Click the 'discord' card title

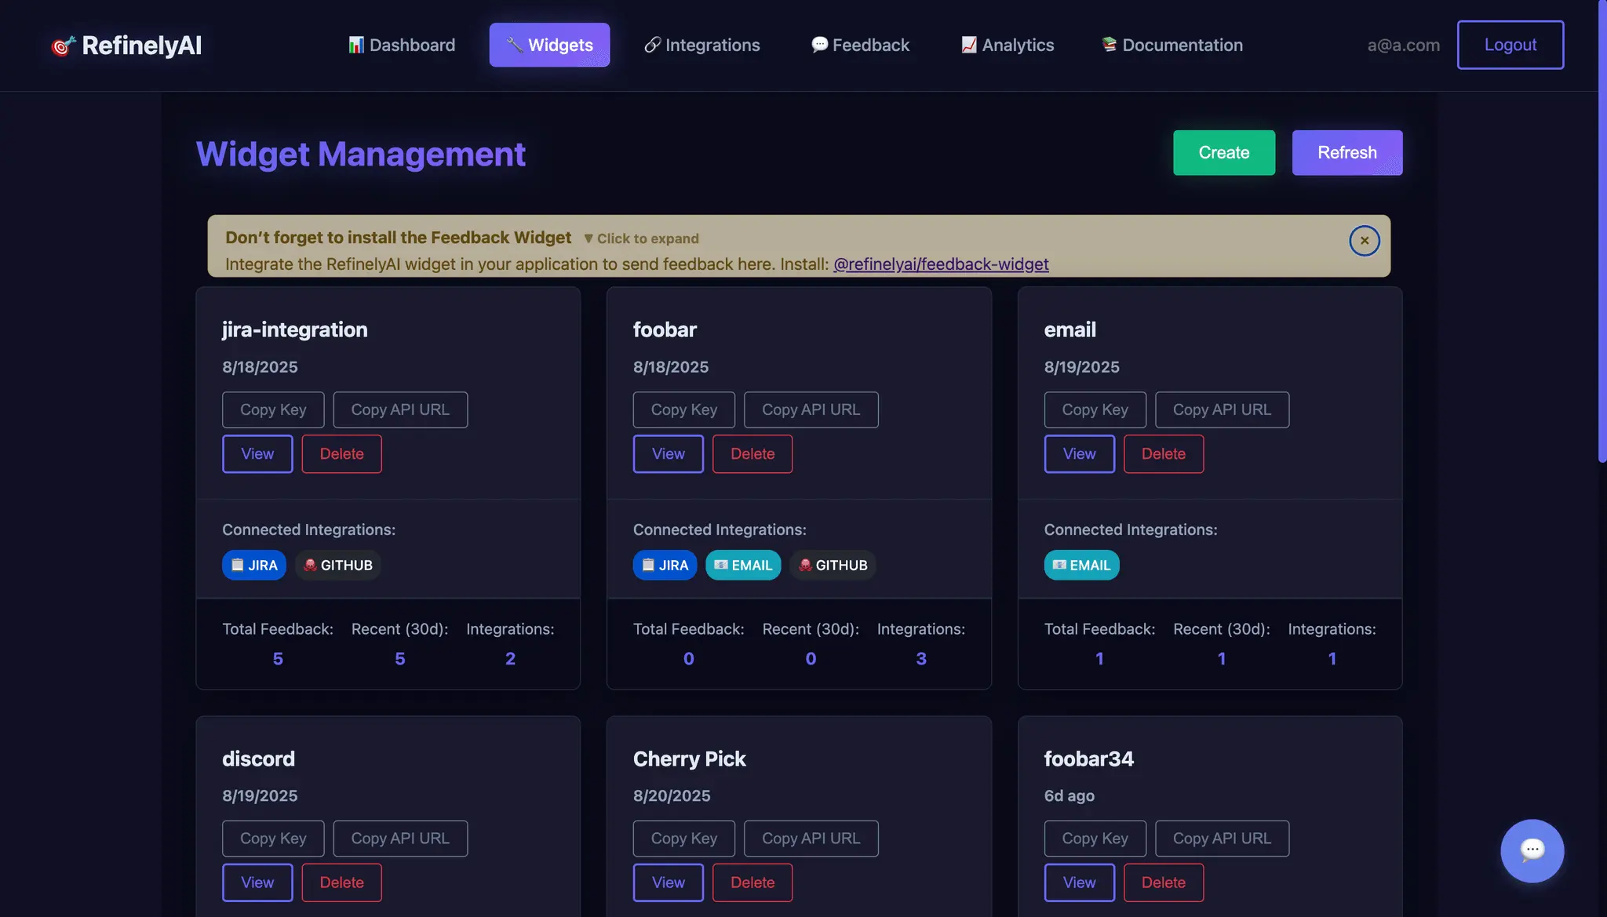coord(258,759)
